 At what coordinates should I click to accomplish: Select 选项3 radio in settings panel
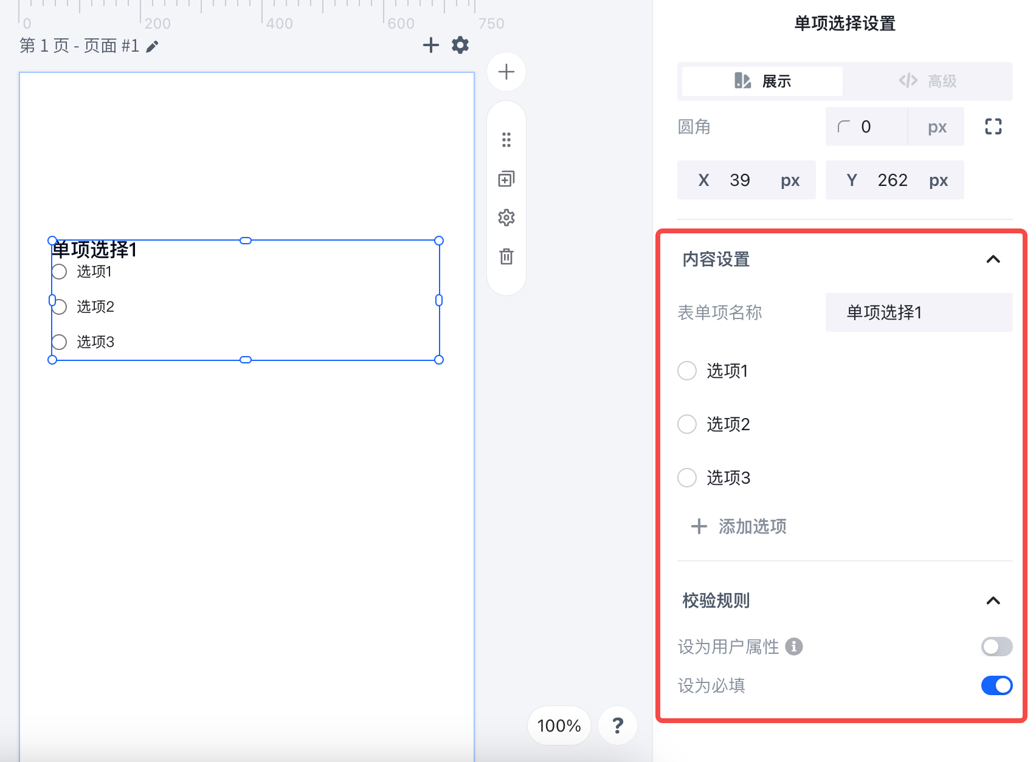point(687,478)
